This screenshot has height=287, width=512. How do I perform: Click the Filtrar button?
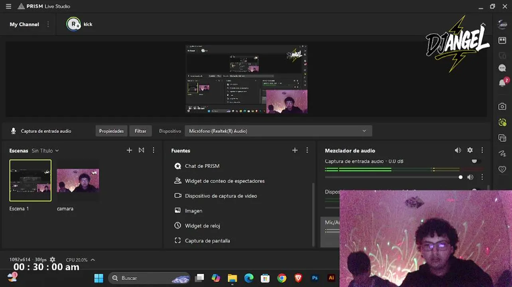pyautogui.click(x=140, y=131)
